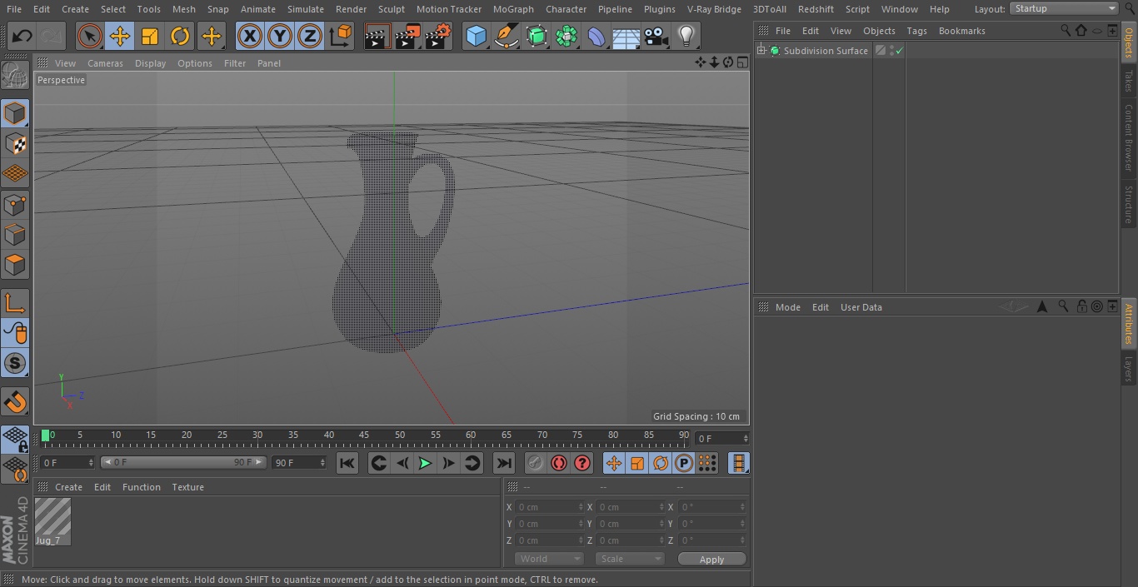Toggle Enable Axis tool
The image size is (1138, 587).
(x=15, y=303)
